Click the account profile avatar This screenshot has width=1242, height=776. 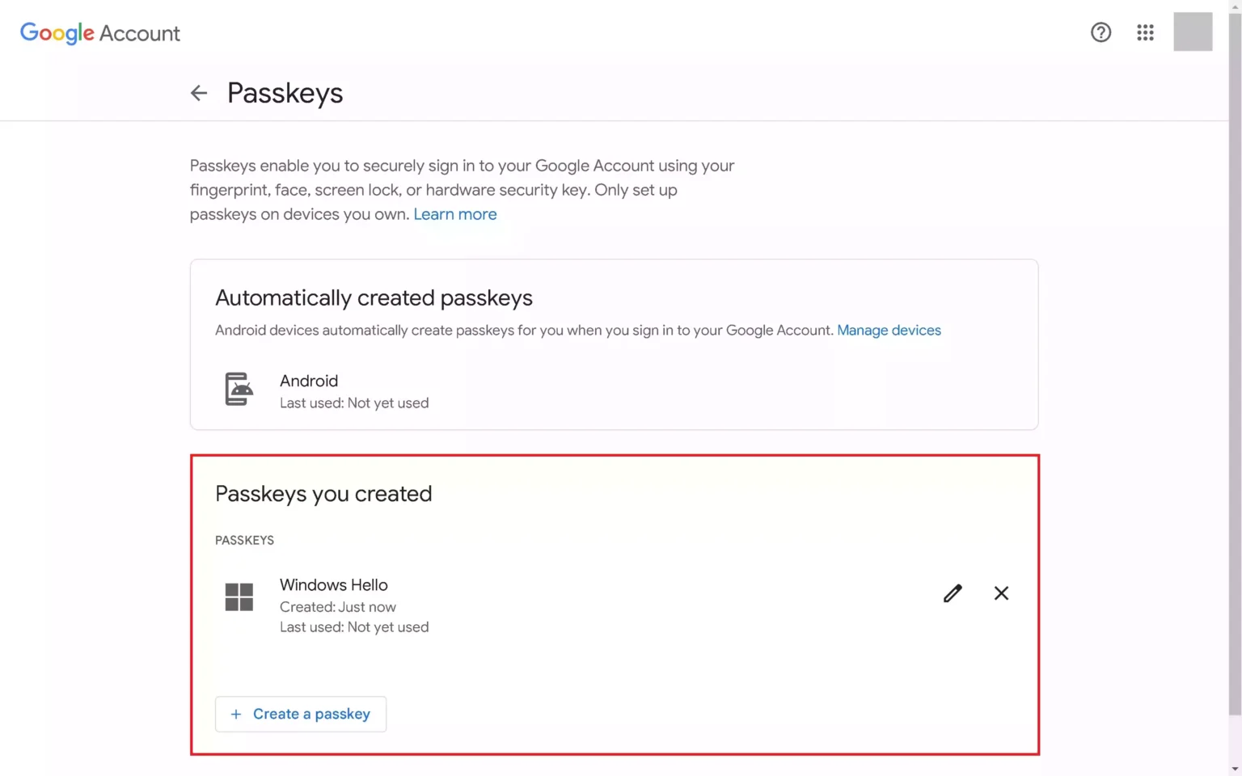pyautogui.click(x=1193, y=32)
